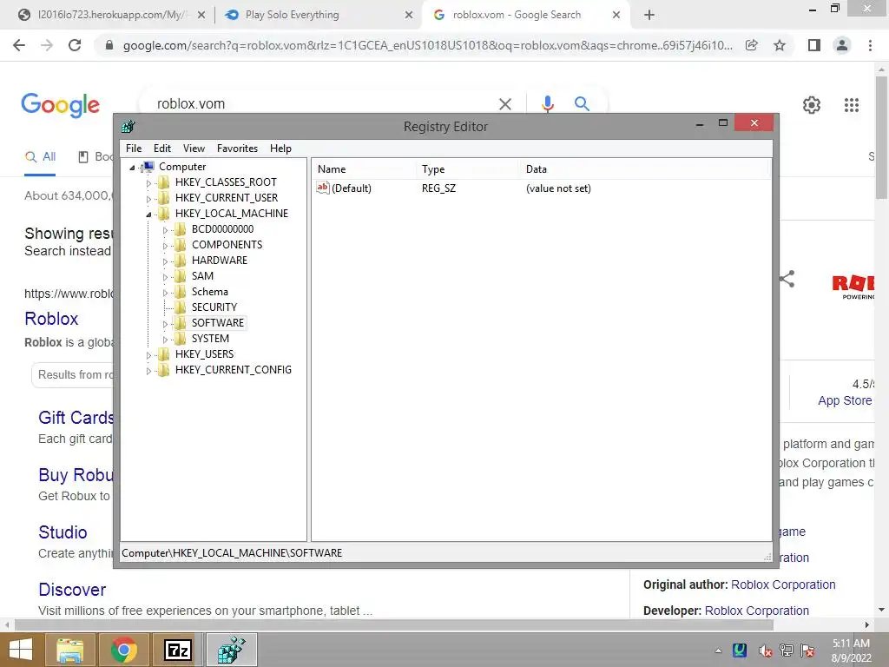Expand the HARDWARE key
The height and width of the screenshot is (667, 889).
[x=165, y=261]
